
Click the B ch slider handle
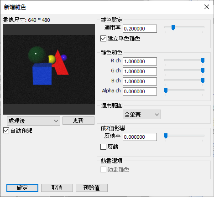(203, 81)
